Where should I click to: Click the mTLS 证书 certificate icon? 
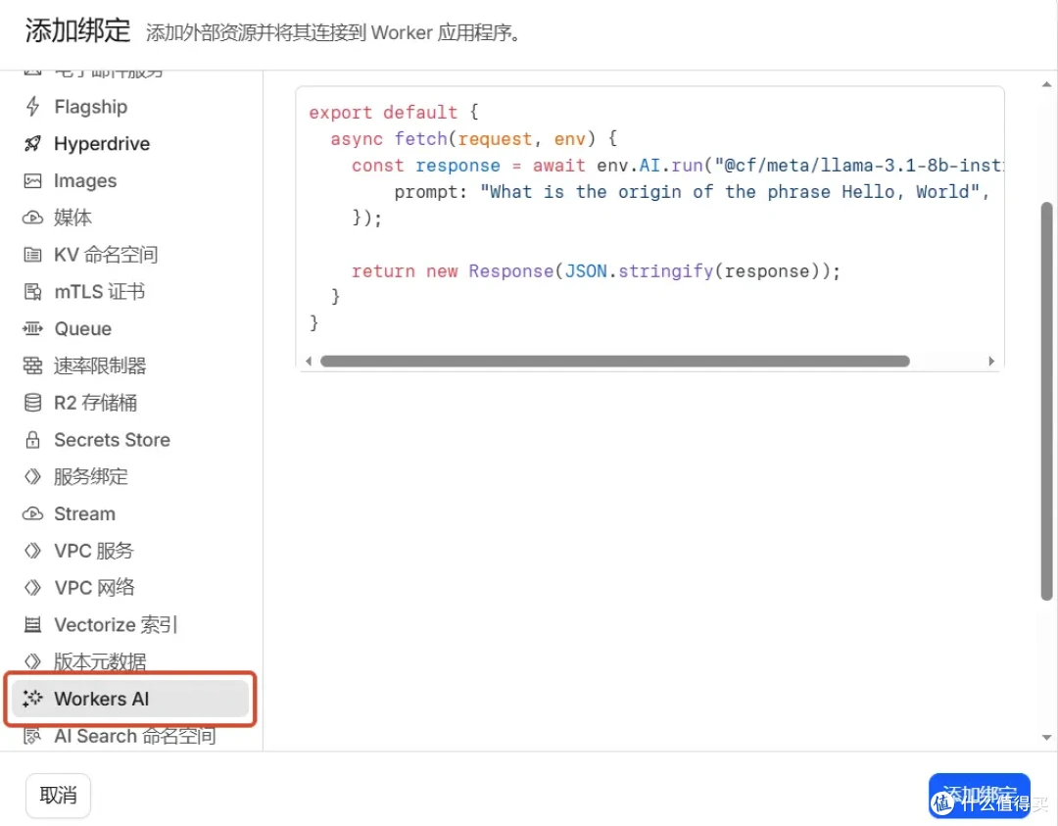pyautogui.click(x=32, y=292)
